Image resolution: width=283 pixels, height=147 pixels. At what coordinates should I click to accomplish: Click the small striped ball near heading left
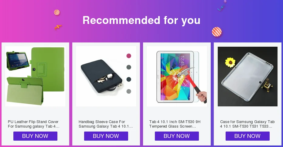[x=57, y=12]
